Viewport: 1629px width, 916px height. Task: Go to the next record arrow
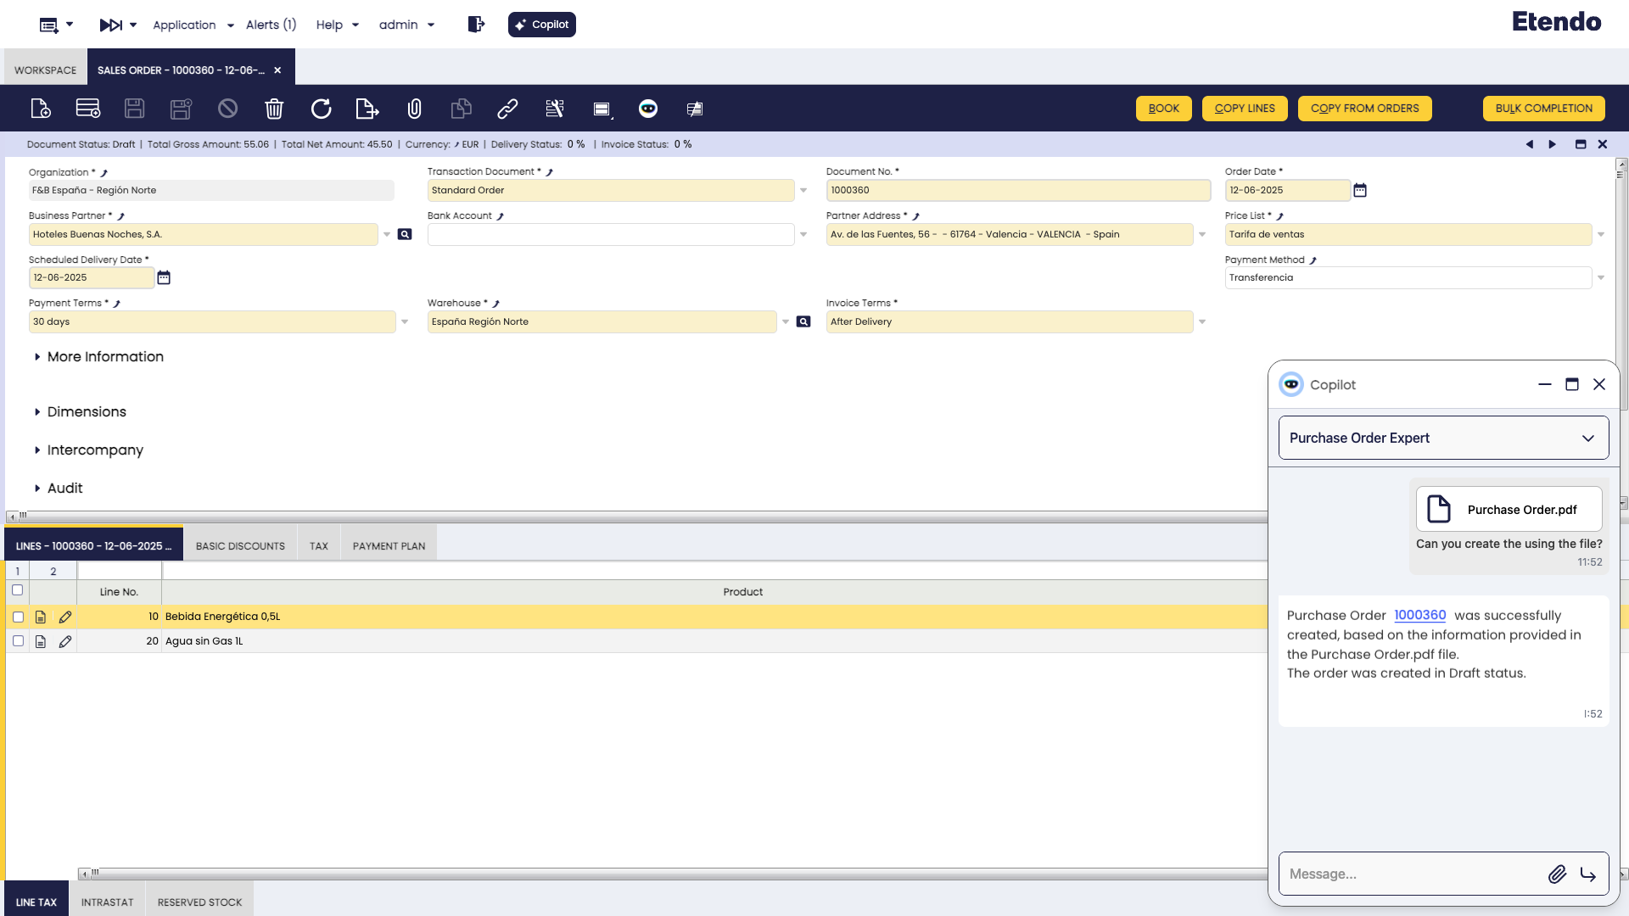pos(1553,144)
